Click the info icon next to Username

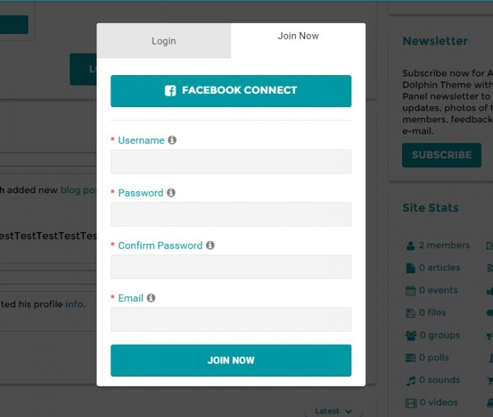[x=172, y=140]
